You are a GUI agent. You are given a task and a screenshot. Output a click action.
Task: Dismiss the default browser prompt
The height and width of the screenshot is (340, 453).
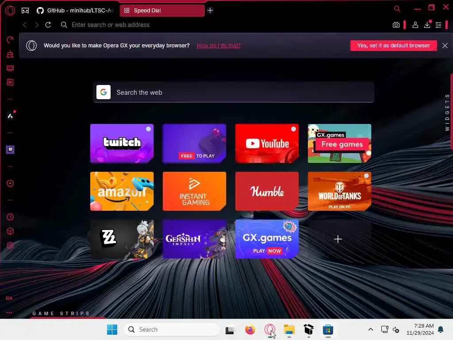click(445, 46)
